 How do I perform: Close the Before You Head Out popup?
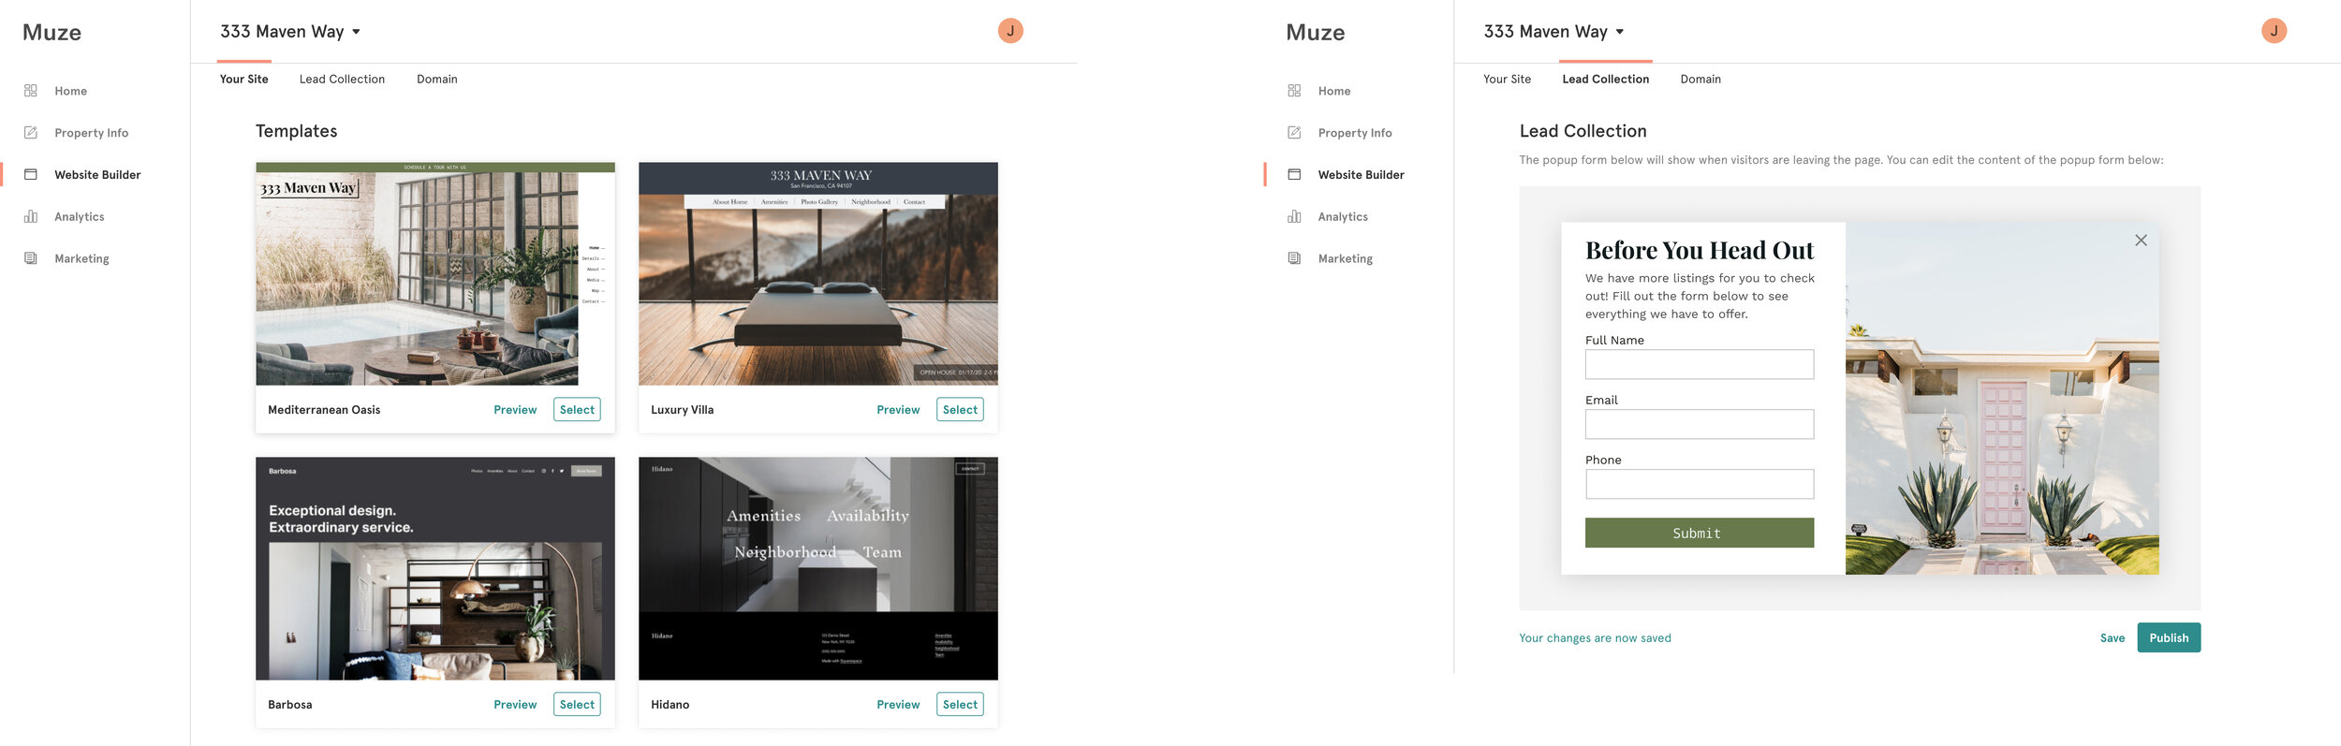(x=2141, y=241)
